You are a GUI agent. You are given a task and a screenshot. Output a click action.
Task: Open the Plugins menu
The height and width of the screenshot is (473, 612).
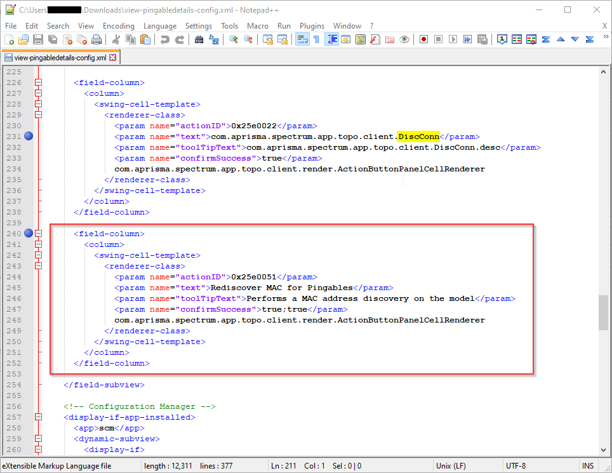pyautogui.click(x=312, y=25)
